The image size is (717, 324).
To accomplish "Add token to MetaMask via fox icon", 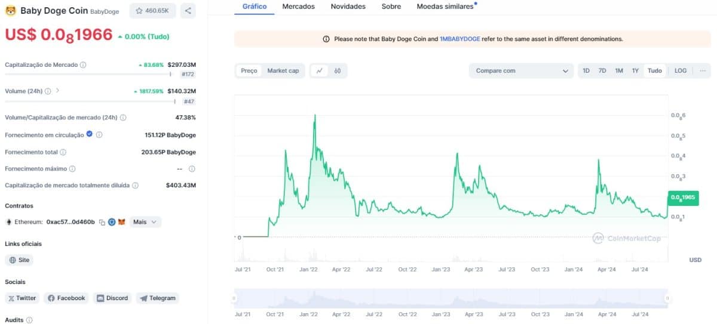I will [x=121, y=222].
